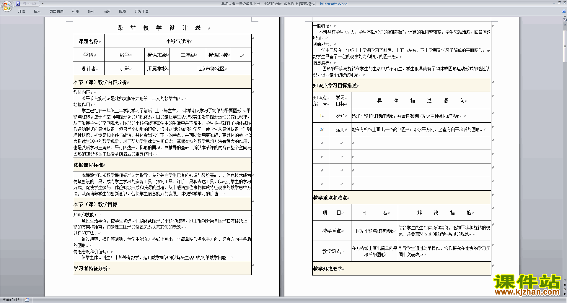Click the heading 教学环境要求

click(328, 269)
